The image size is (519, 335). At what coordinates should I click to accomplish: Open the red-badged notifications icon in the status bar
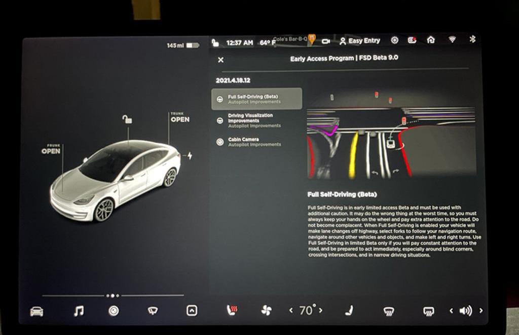click(412, 40)
